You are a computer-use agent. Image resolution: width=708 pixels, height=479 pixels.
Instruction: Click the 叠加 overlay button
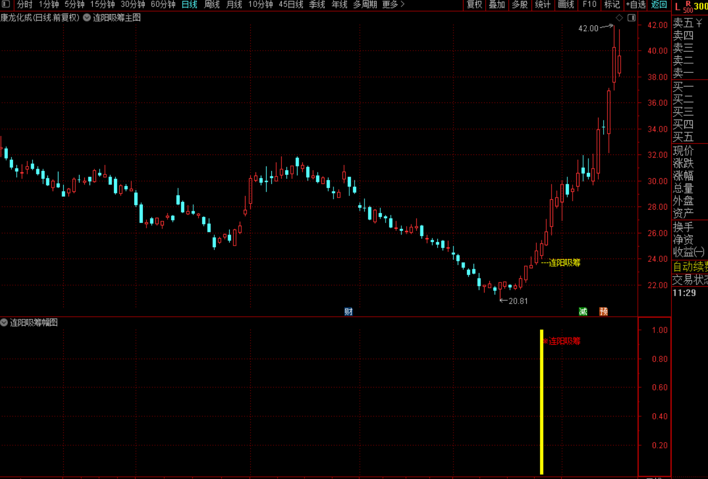pos(497,4)
